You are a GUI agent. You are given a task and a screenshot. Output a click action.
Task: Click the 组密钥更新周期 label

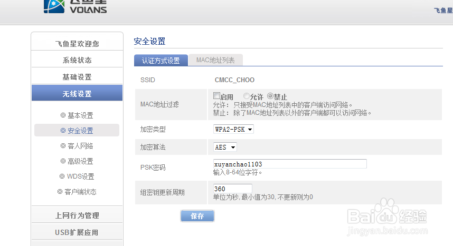coord(163,192)
